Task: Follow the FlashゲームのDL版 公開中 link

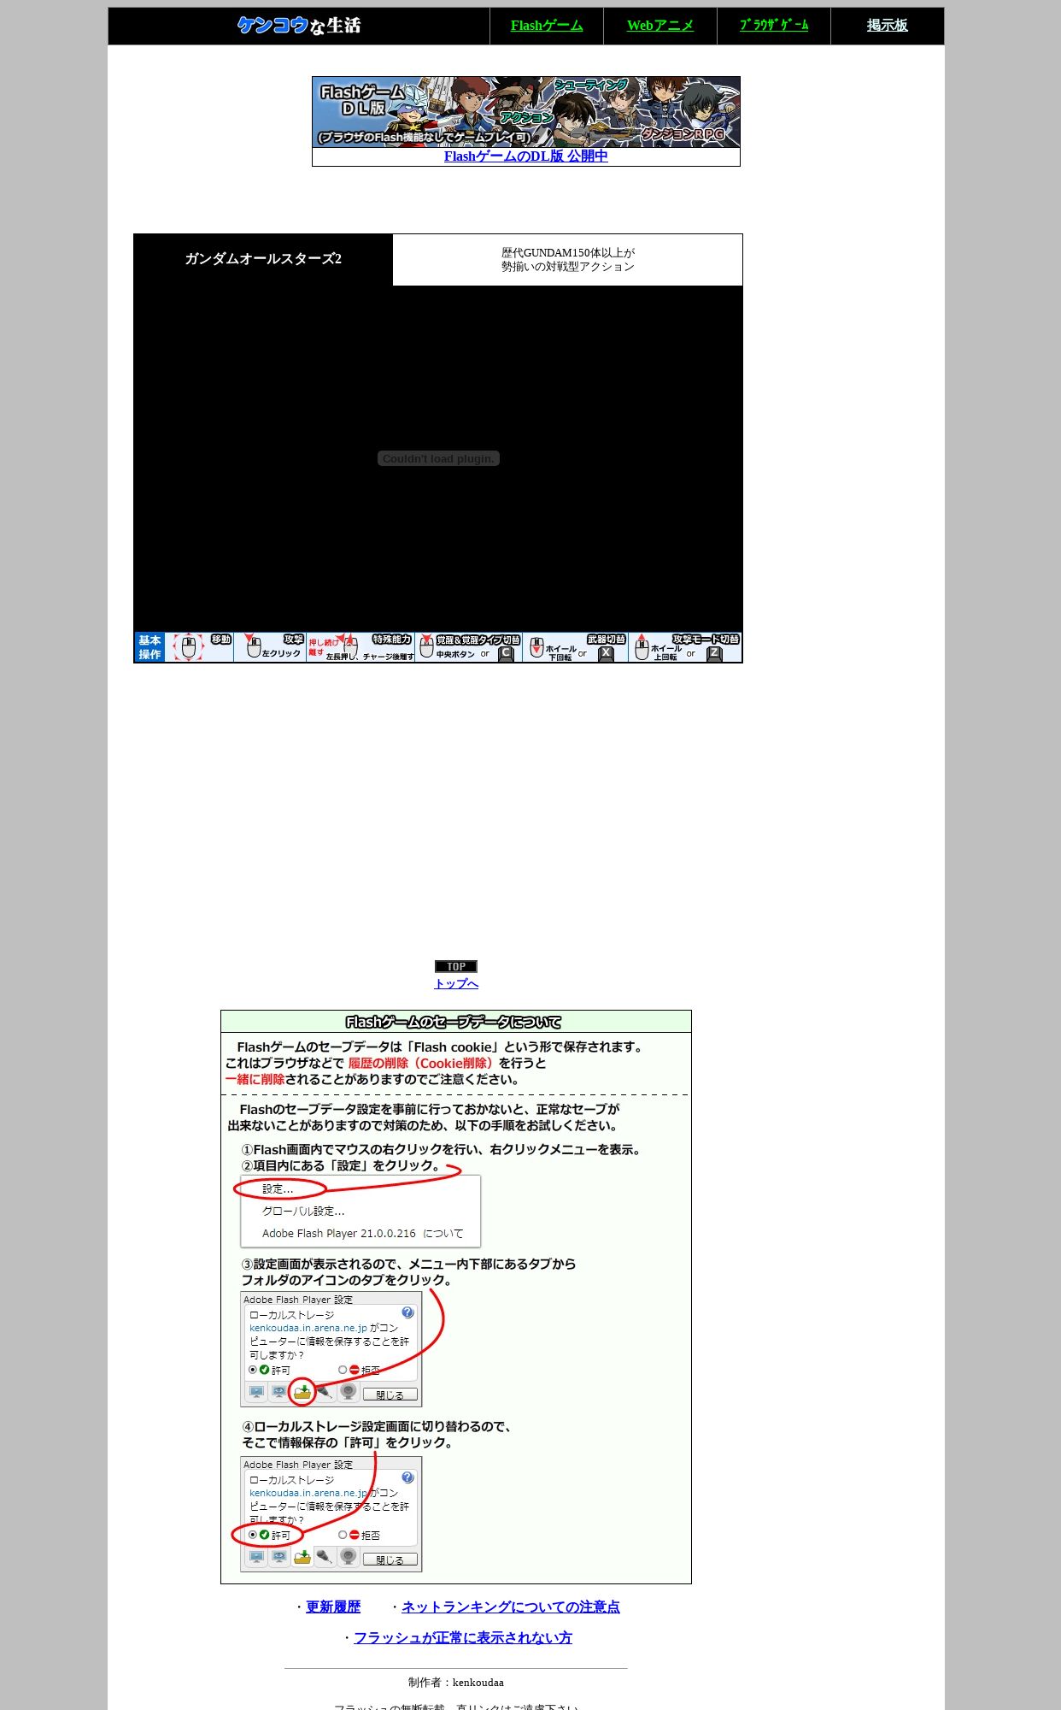Action: click(x=526, y=156)
